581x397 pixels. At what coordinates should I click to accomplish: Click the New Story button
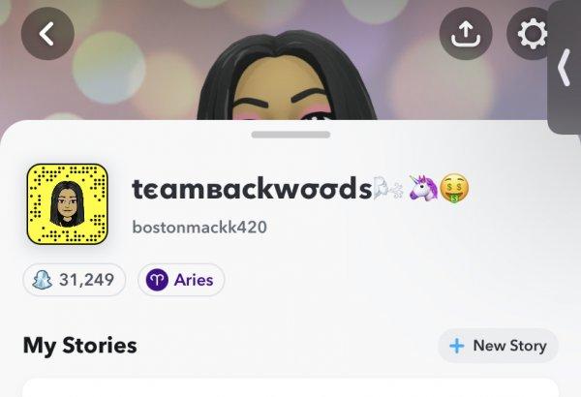[x=498, y=346]
